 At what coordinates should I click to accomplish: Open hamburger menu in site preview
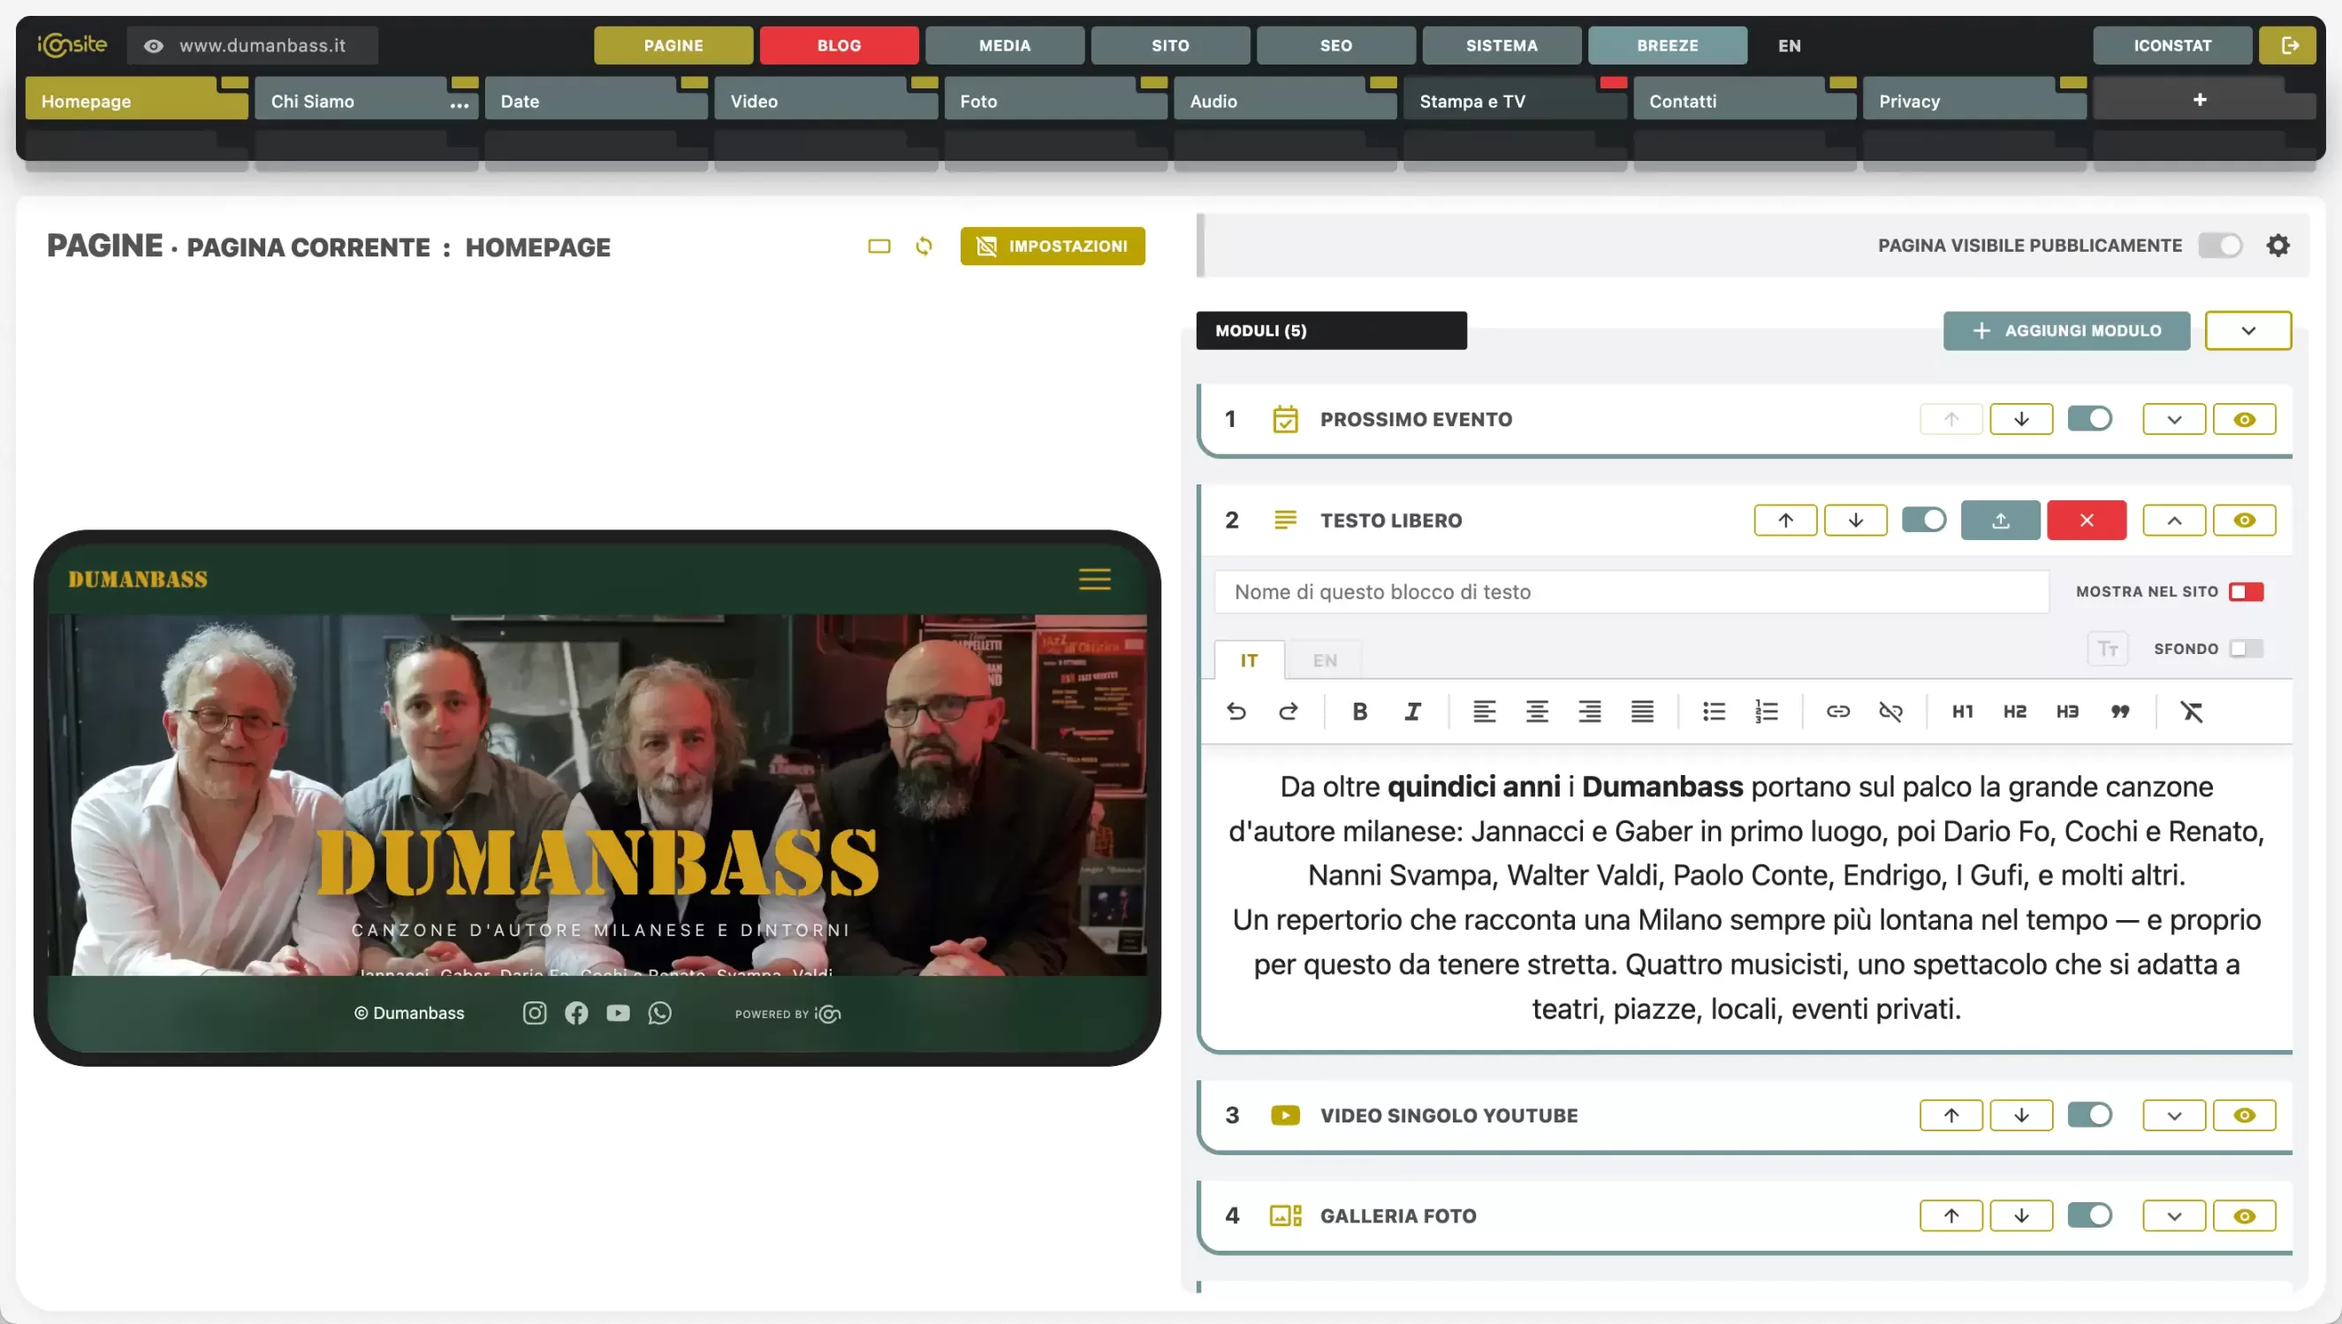coord(1095,579)
